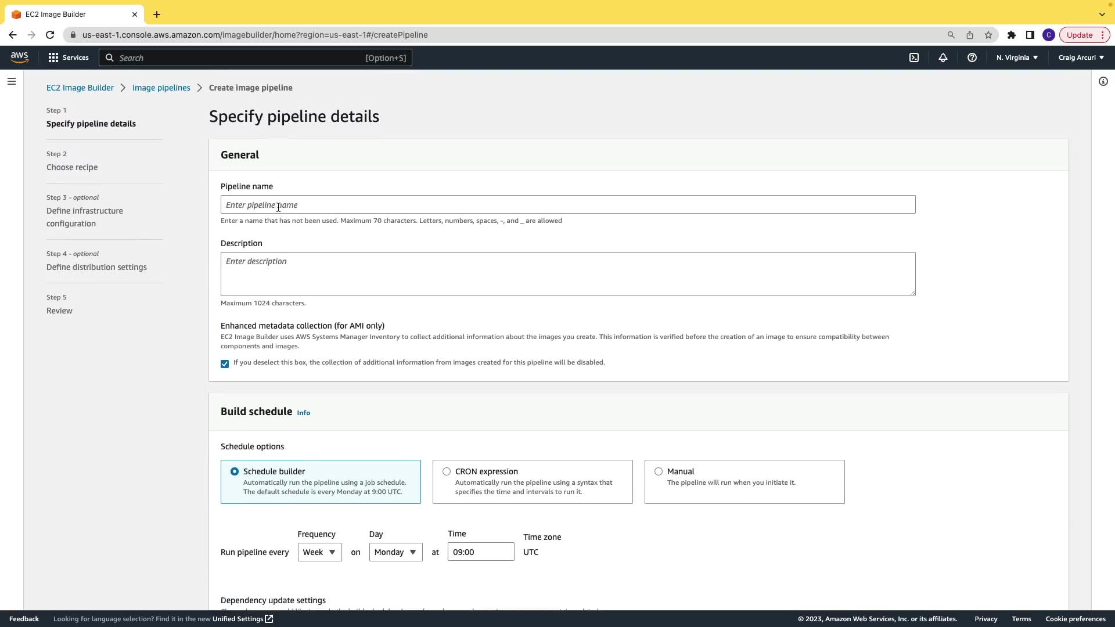Viewport: 1115px width, 627px height.
Task: Open the notifications bell icon
Action: coord(943,57)
